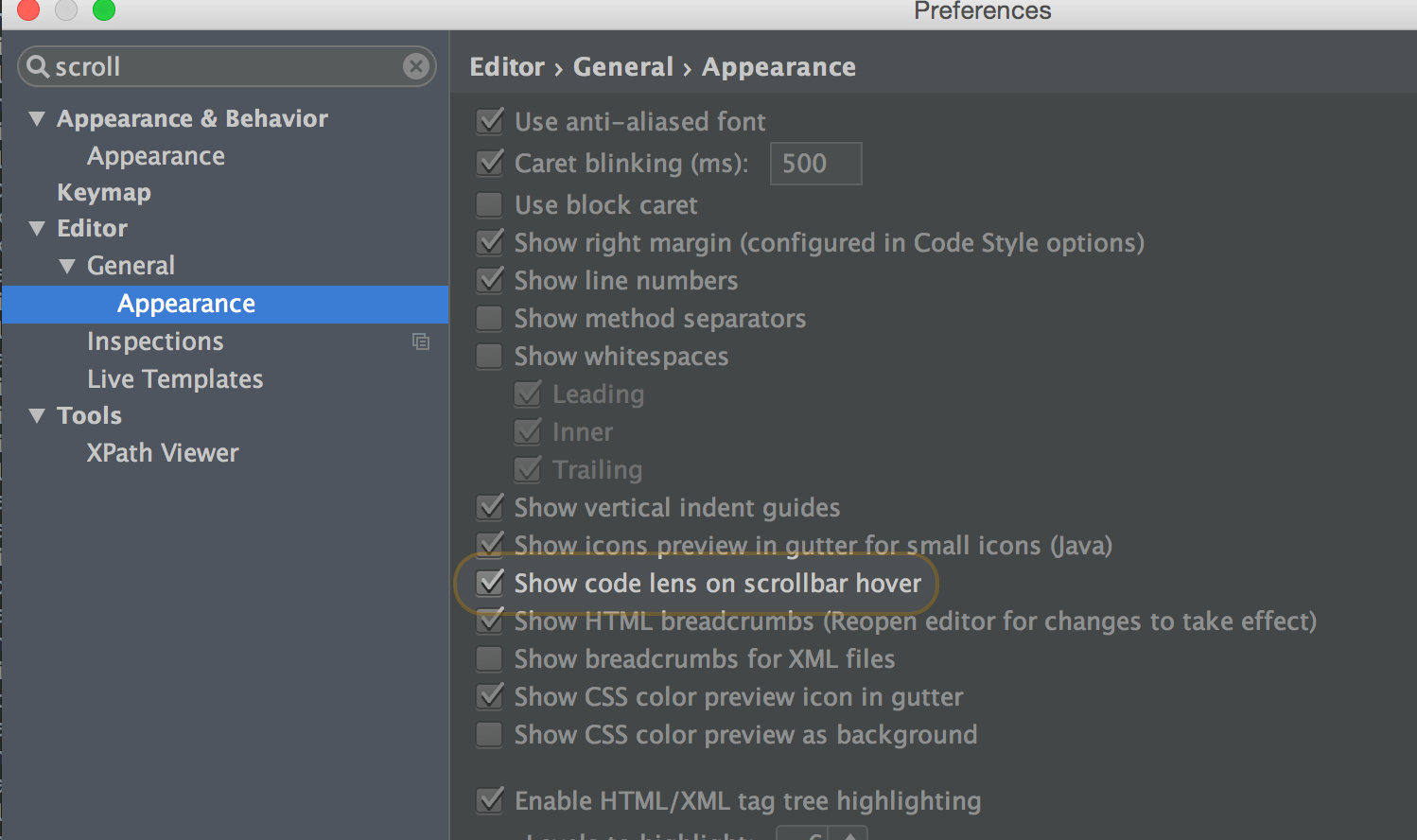Image resolution: width=1417 pixels, height=840 pixels.
Task: Select XPath Viewer under Tools
Action: (x=162, y=452)
